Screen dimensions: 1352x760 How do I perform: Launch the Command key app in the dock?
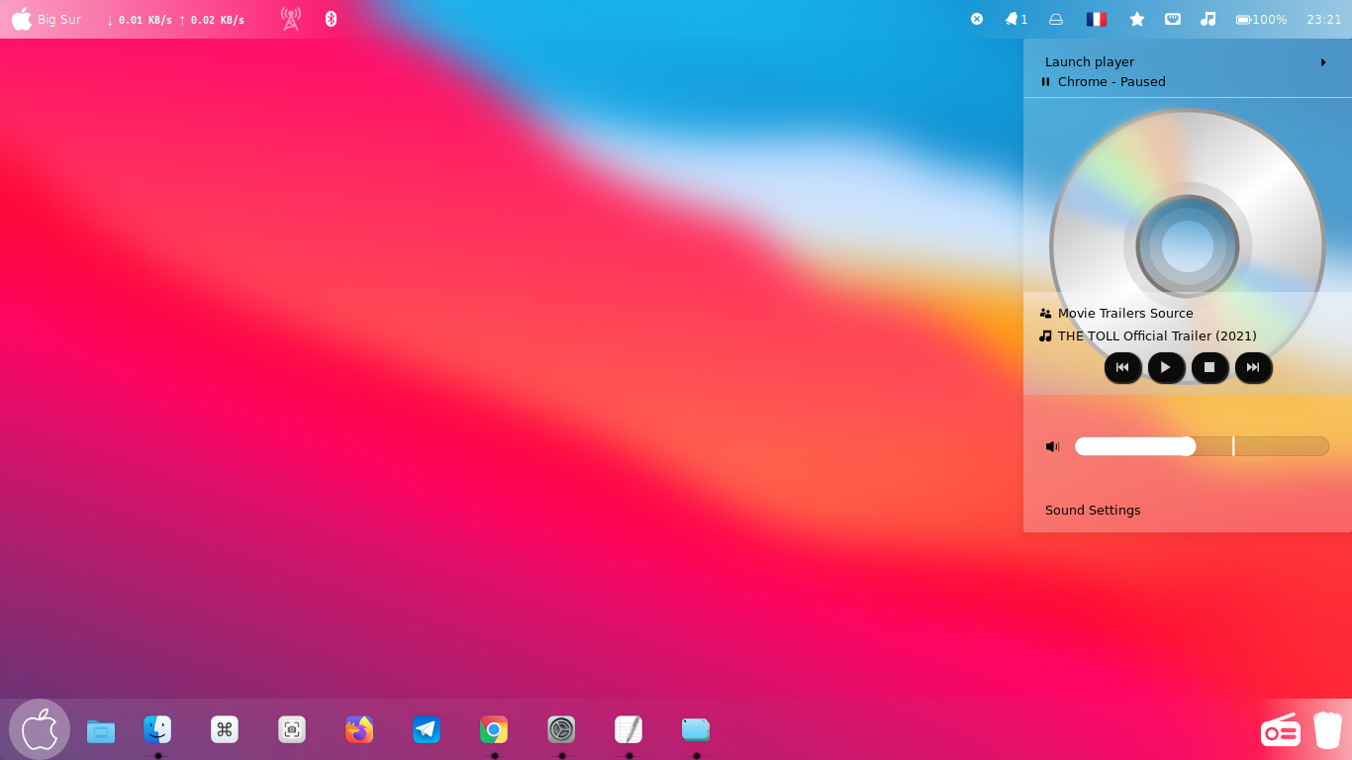225,729
